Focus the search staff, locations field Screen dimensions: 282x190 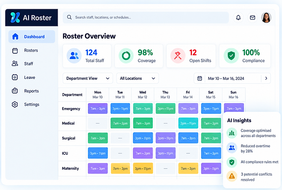click(x=146, y=18)
